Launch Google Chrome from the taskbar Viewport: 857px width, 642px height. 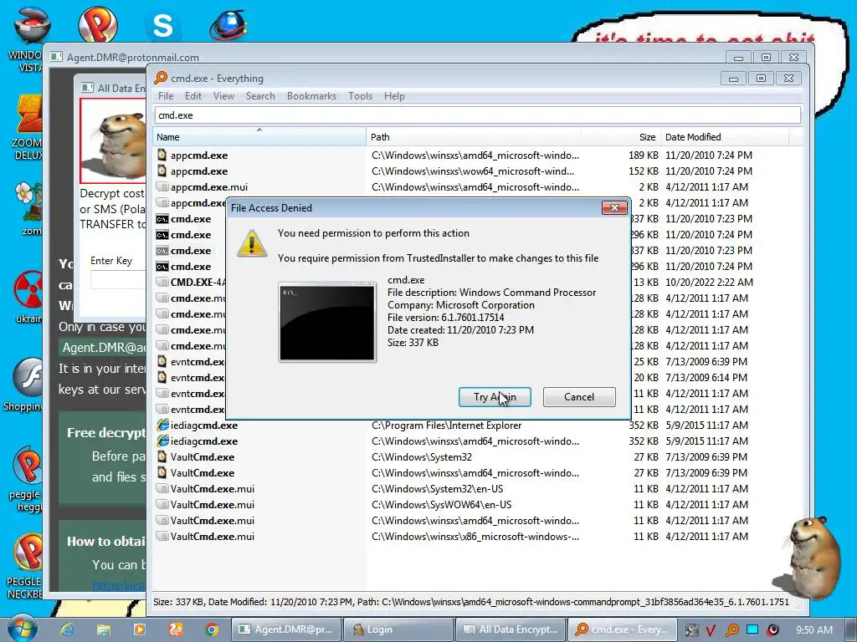pyautogui.click(x=212, y=629)
